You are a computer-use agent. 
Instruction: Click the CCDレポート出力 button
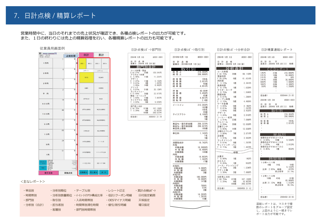(43, 163)
